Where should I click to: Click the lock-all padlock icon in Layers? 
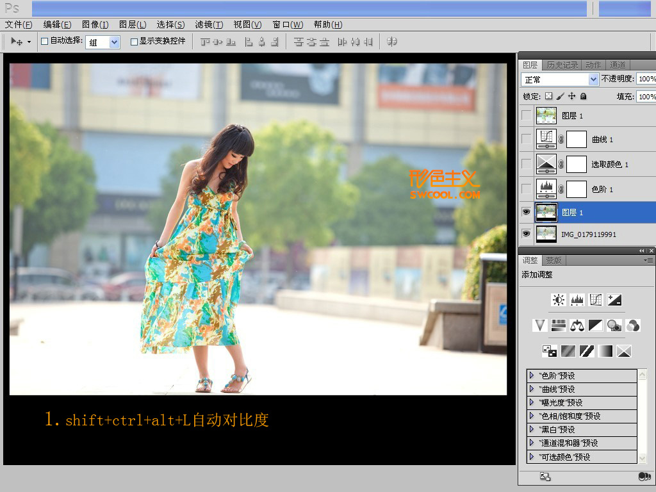(583, 96)
